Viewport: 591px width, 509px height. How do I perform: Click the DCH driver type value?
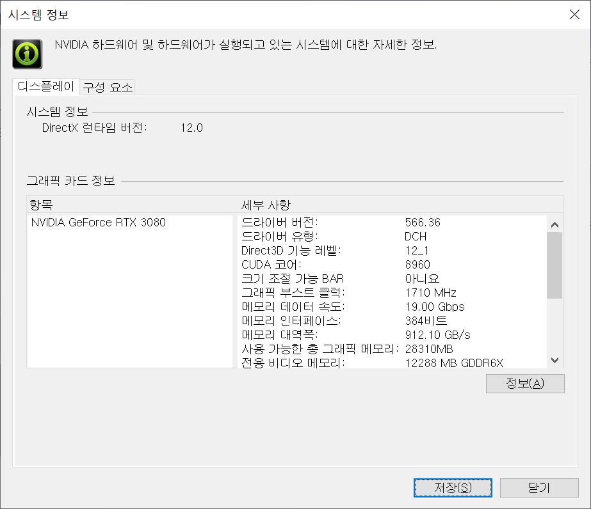pyautogui.click(x=416, y=237)
